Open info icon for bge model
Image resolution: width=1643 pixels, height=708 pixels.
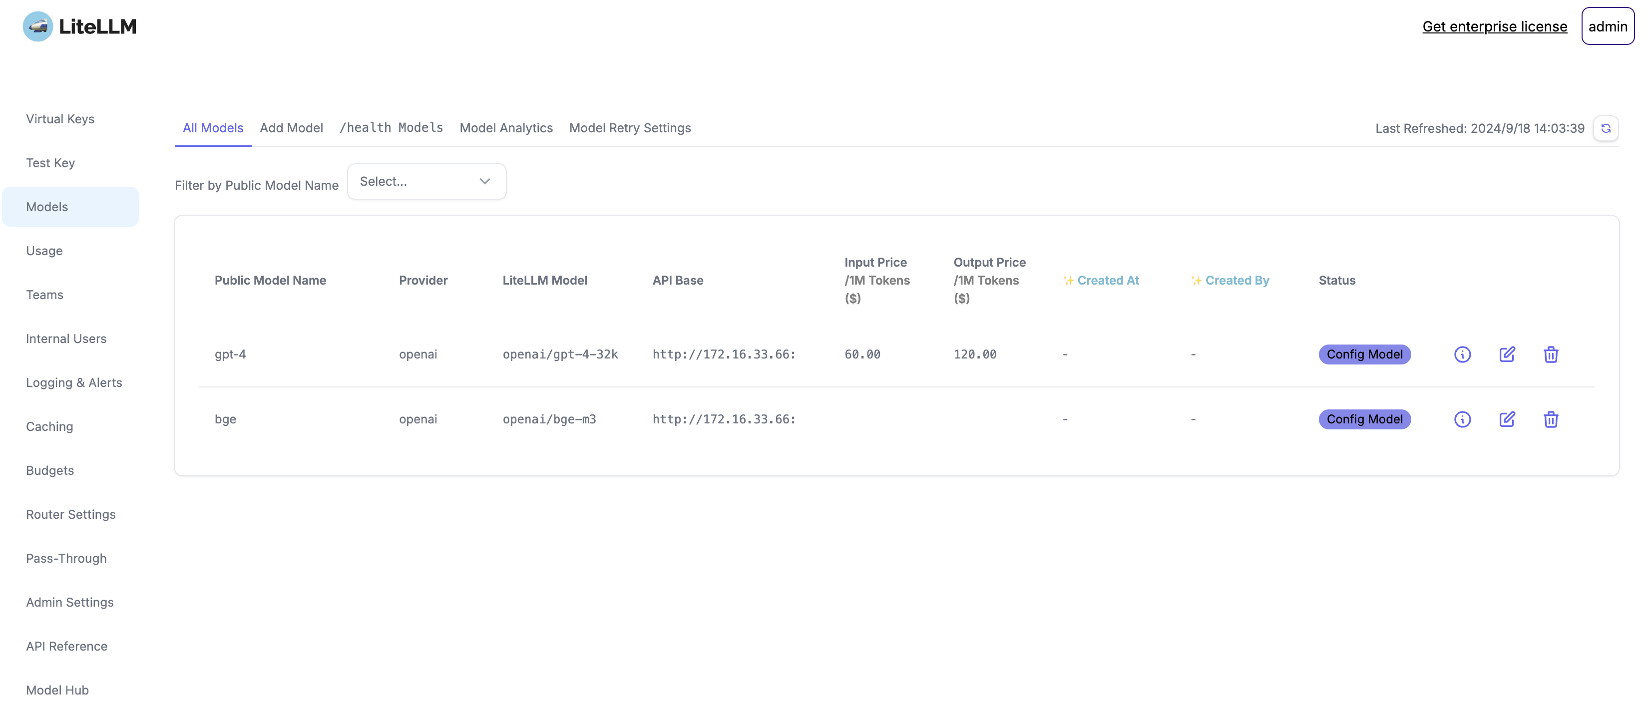tap(1462, 419)
